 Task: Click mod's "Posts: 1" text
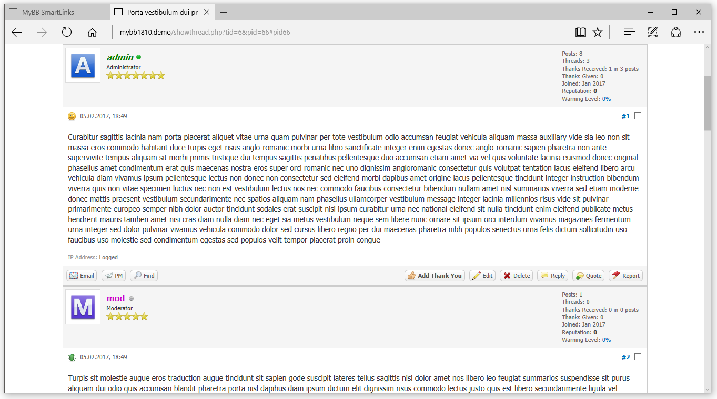[572, 295]
